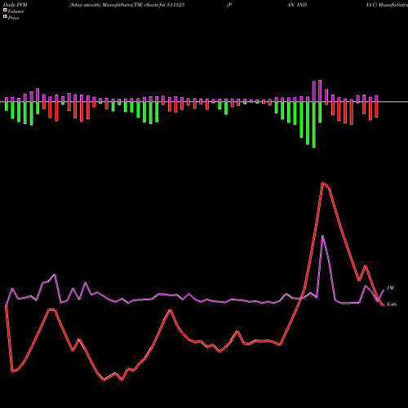Click the '1M' volume value label
Viewport: 408px width, 408px height.
point(390,288)
